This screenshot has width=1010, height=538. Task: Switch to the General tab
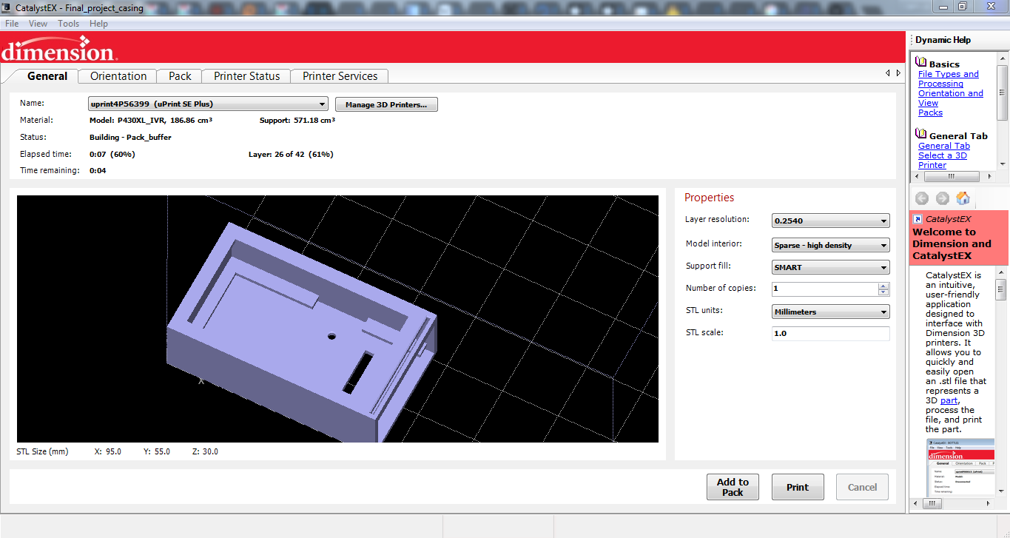coord(47,75)
